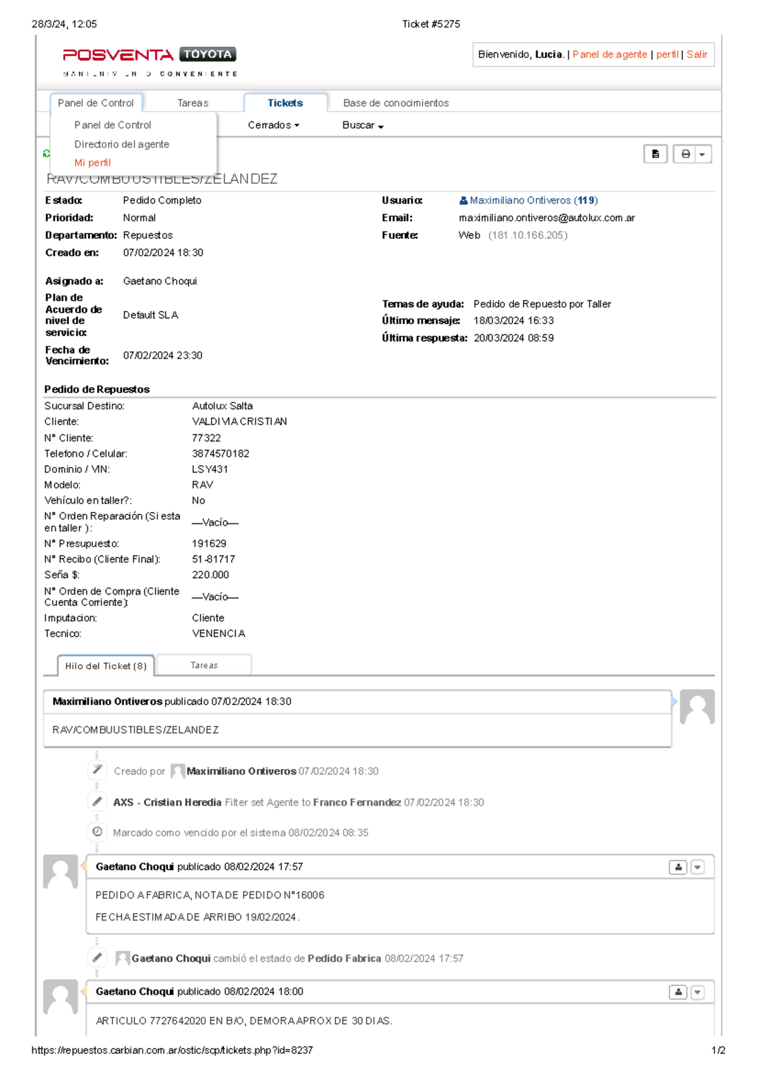Click the Panel de agente link
This screenshot has height=1073, width=758.
point(610,54)
